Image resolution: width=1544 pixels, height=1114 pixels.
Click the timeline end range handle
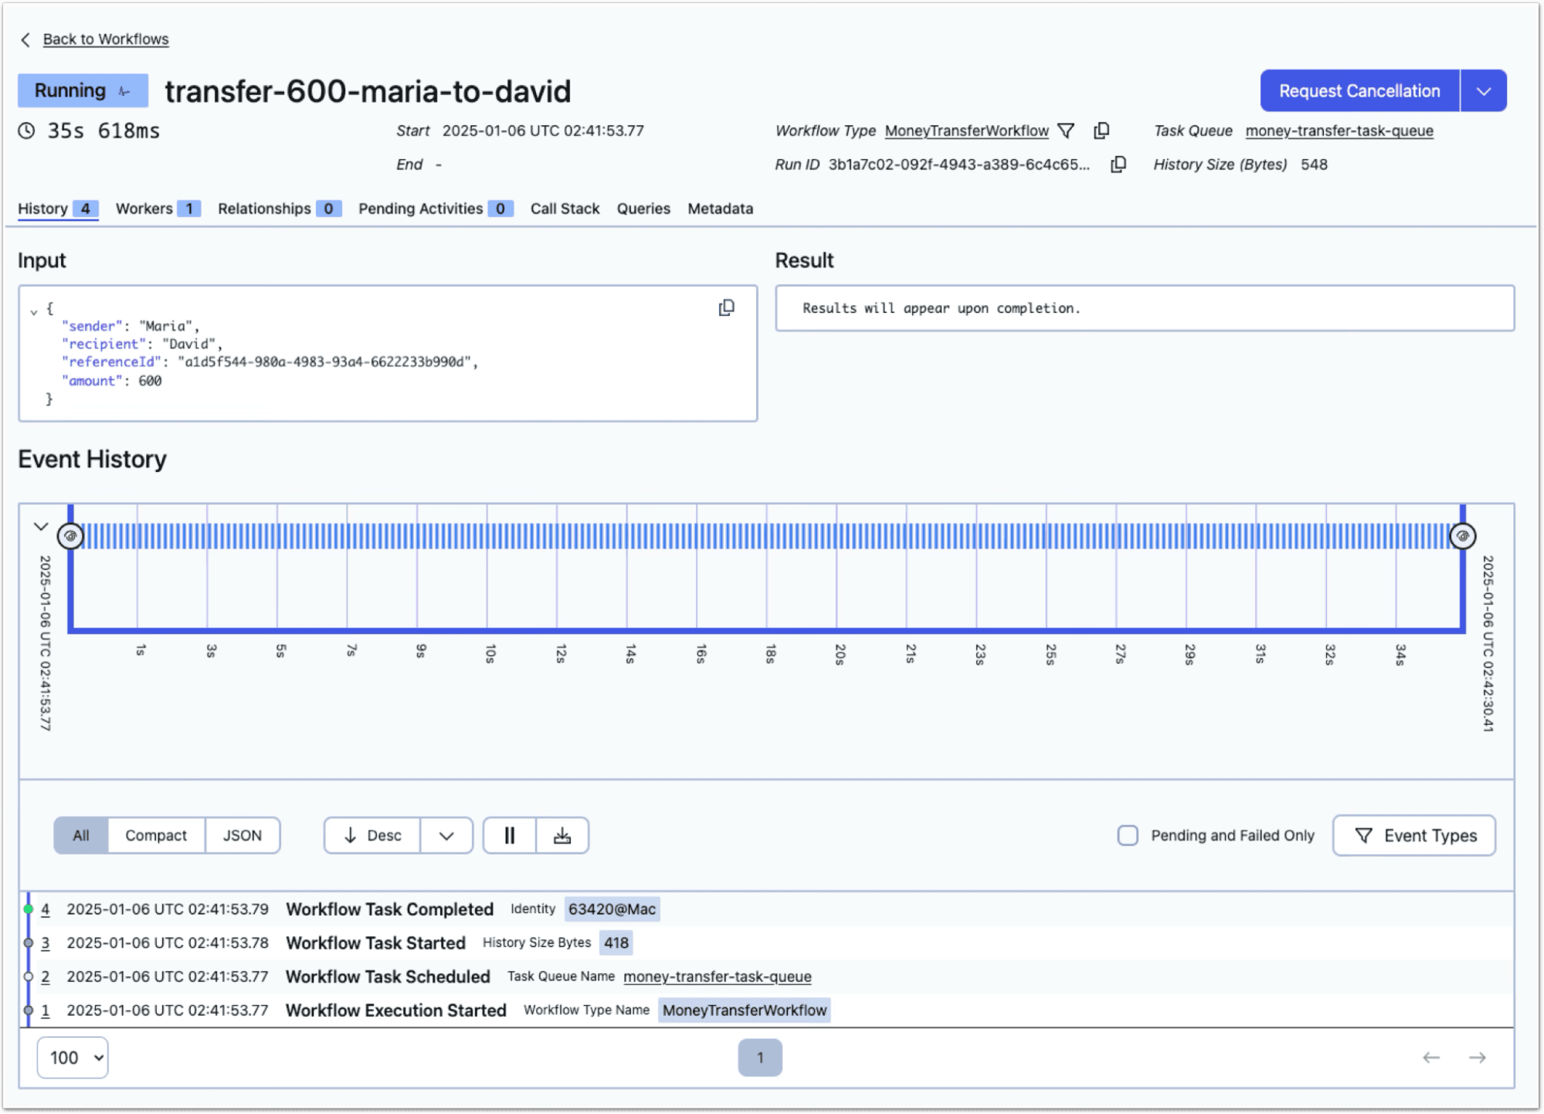pyautogui.click(x=1462, y=535)
